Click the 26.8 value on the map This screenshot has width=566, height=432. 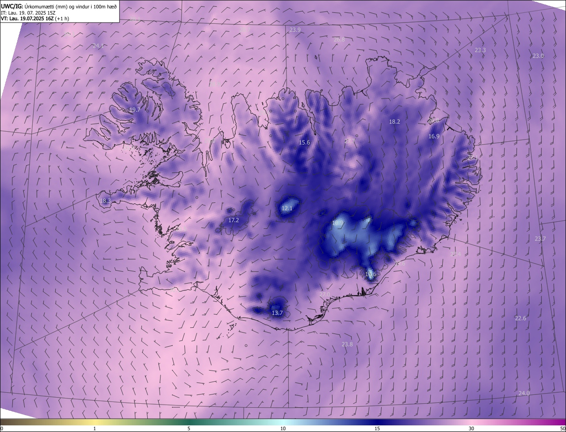point(339,40)
